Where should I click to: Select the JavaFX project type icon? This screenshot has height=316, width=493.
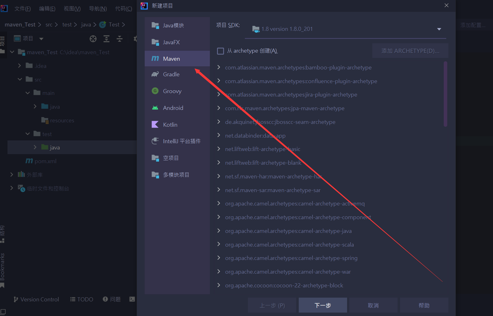155,42
